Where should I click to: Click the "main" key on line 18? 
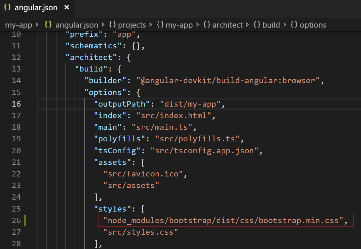click(x=108, y=127)
